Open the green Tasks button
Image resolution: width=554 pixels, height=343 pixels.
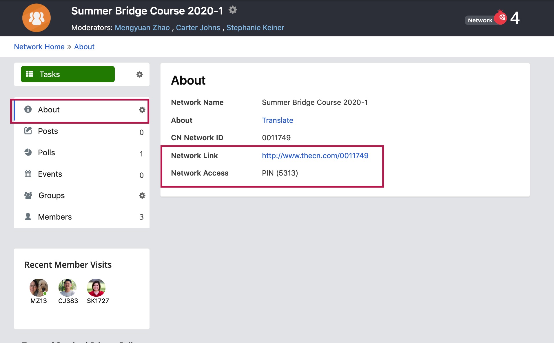(x=68, y=74)
